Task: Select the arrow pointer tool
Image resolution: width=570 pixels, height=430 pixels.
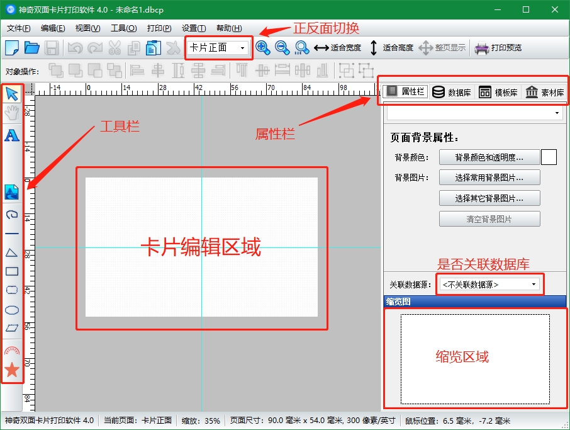Action: [12, 94]
